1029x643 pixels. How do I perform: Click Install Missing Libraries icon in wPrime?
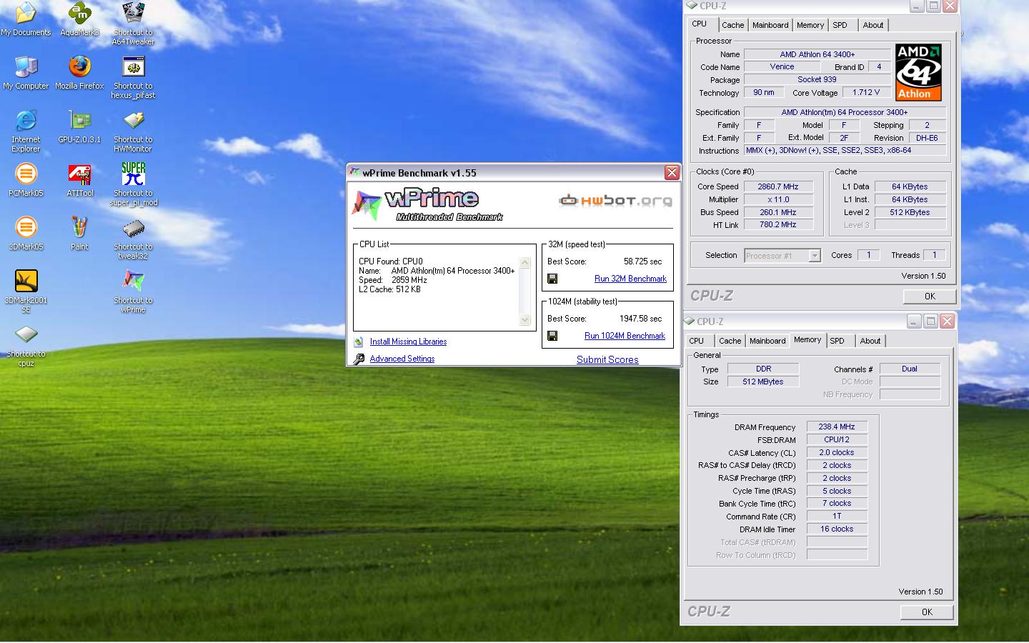pos(358,342)
